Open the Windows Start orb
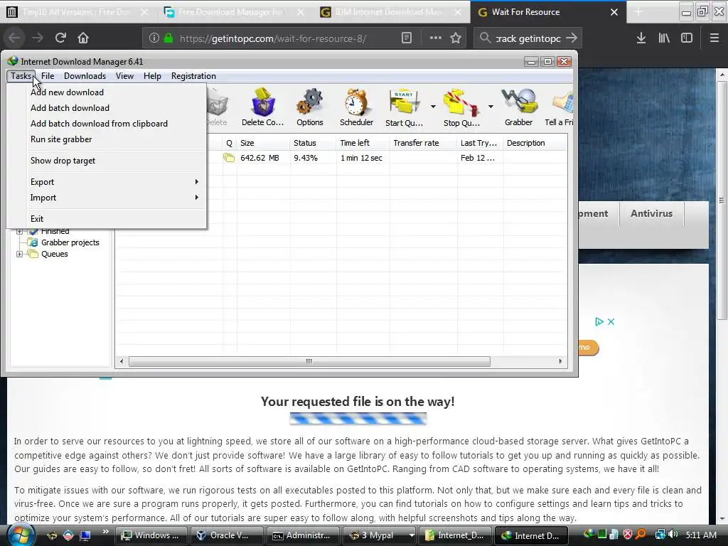This screenshot has height=546, width=728. point(21,535)
